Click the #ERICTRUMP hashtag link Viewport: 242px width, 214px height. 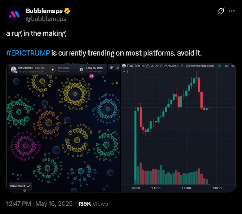28,53
